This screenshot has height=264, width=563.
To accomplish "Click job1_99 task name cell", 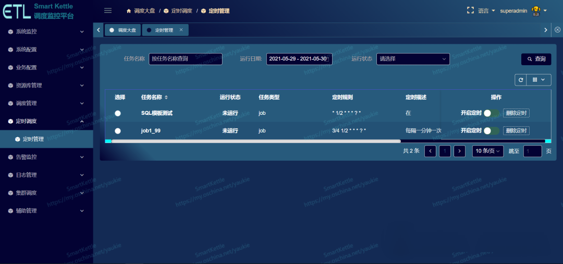I will pos(151,131).
